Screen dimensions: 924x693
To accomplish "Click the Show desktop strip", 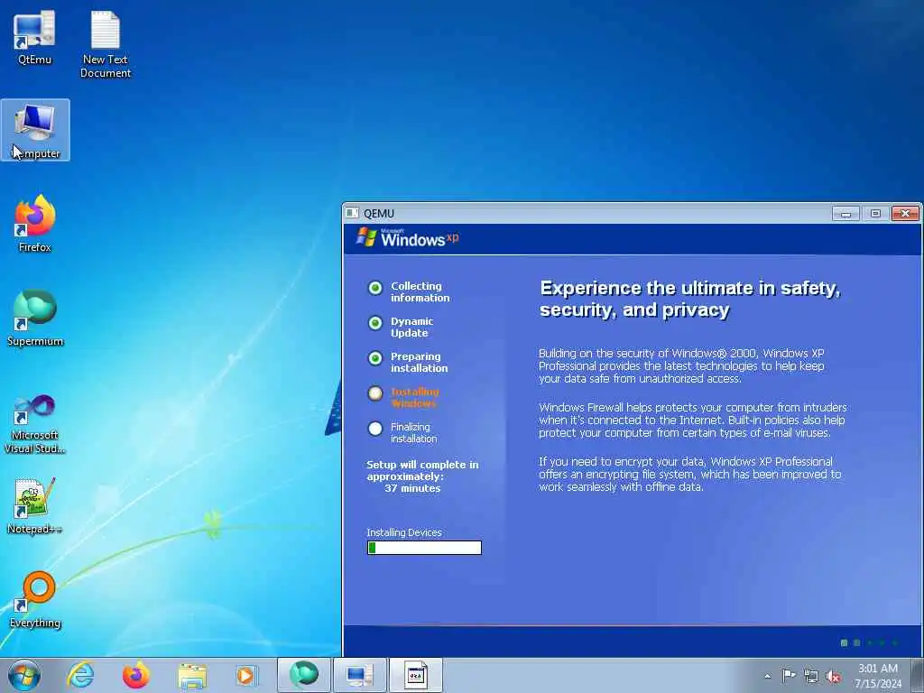I will (917, 675).
